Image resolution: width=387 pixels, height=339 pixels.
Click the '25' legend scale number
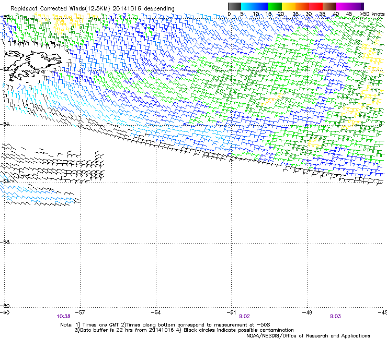point(295,14)
